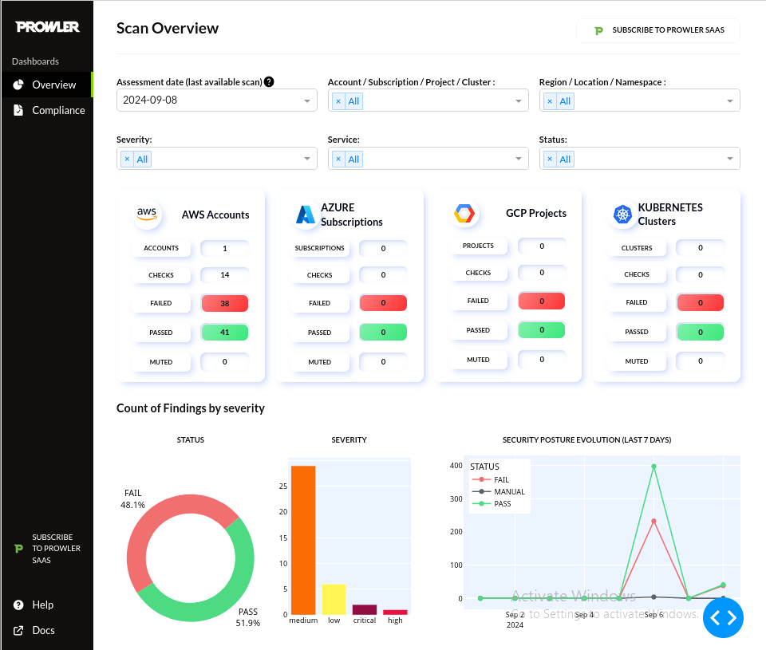Click the green Prowler icon in sidebar subscribe

pyautogui.click(x=18, y=549)
